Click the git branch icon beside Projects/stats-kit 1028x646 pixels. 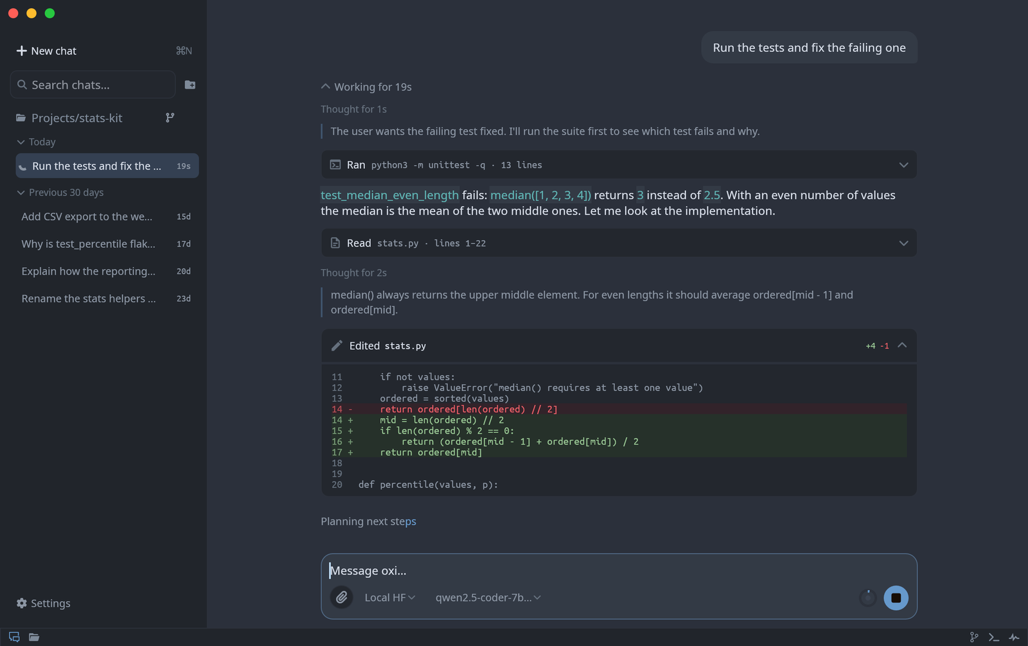[x=170, y=118]
